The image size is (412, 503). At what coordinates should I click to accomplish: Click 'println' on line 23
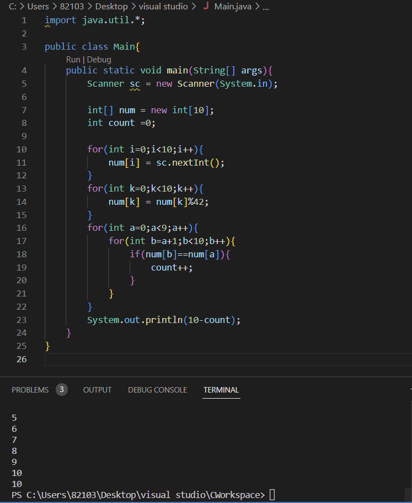pos(164,320)
